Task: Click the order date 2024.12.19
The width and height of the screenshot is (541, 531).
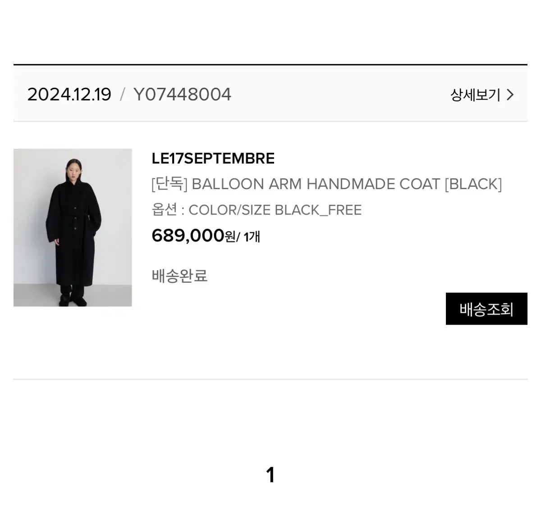Action: (x=69, y=95)
